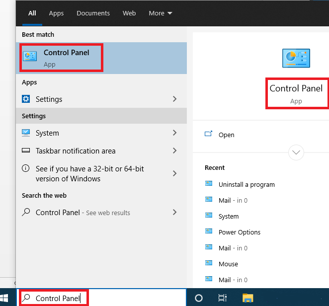Expand the System result arrow
329x306 pixels.
point(174,133)
